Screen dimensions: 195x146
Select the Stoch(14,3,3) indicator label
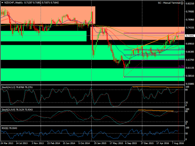click(9, 87)
